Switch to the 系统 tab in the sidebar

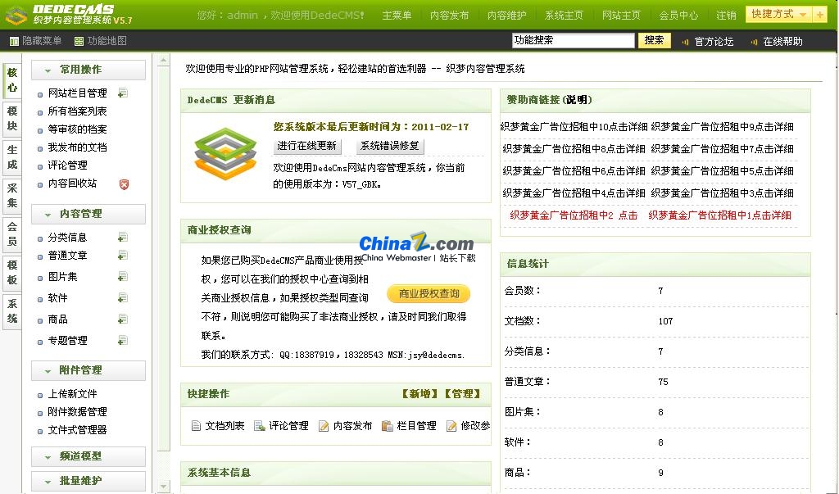click(11, 312)
